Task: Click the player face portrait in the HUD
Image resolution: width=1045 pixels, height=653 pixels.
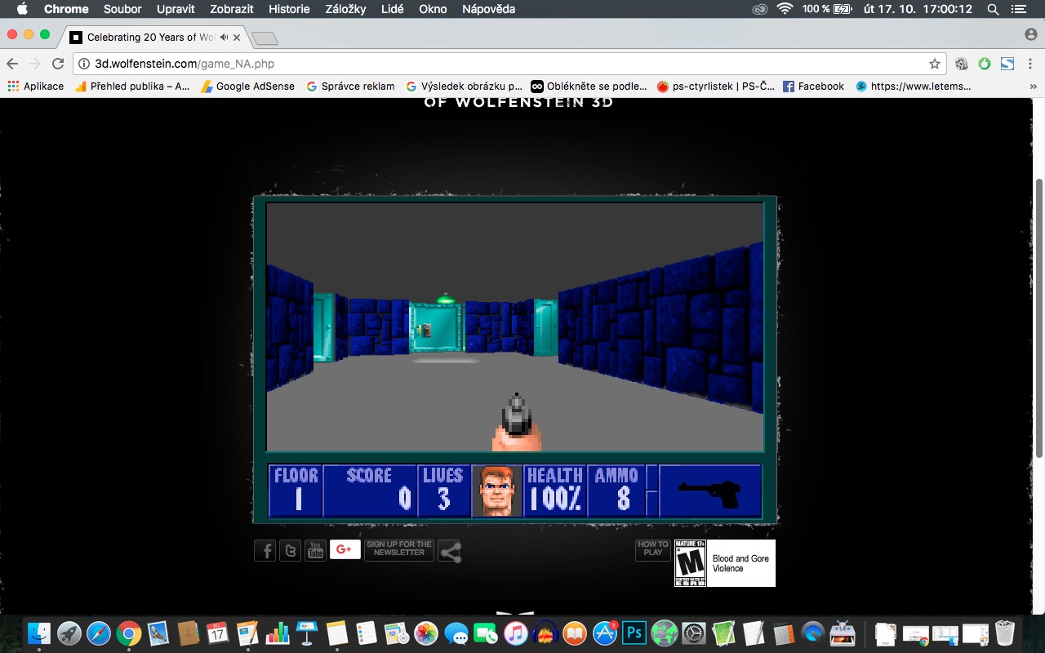Action: (x=496, y=491)
